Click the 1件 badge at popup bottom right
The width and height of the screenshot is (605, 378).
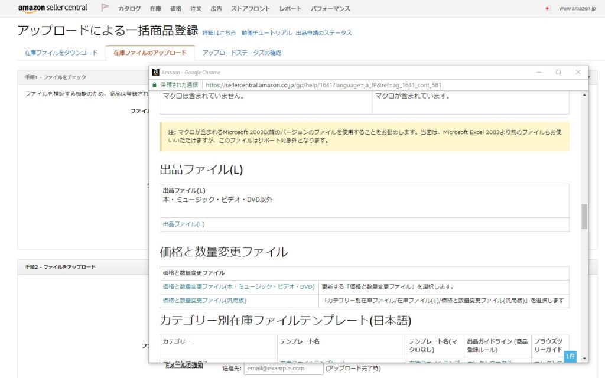pyautogui.click(x=570, y=356)
